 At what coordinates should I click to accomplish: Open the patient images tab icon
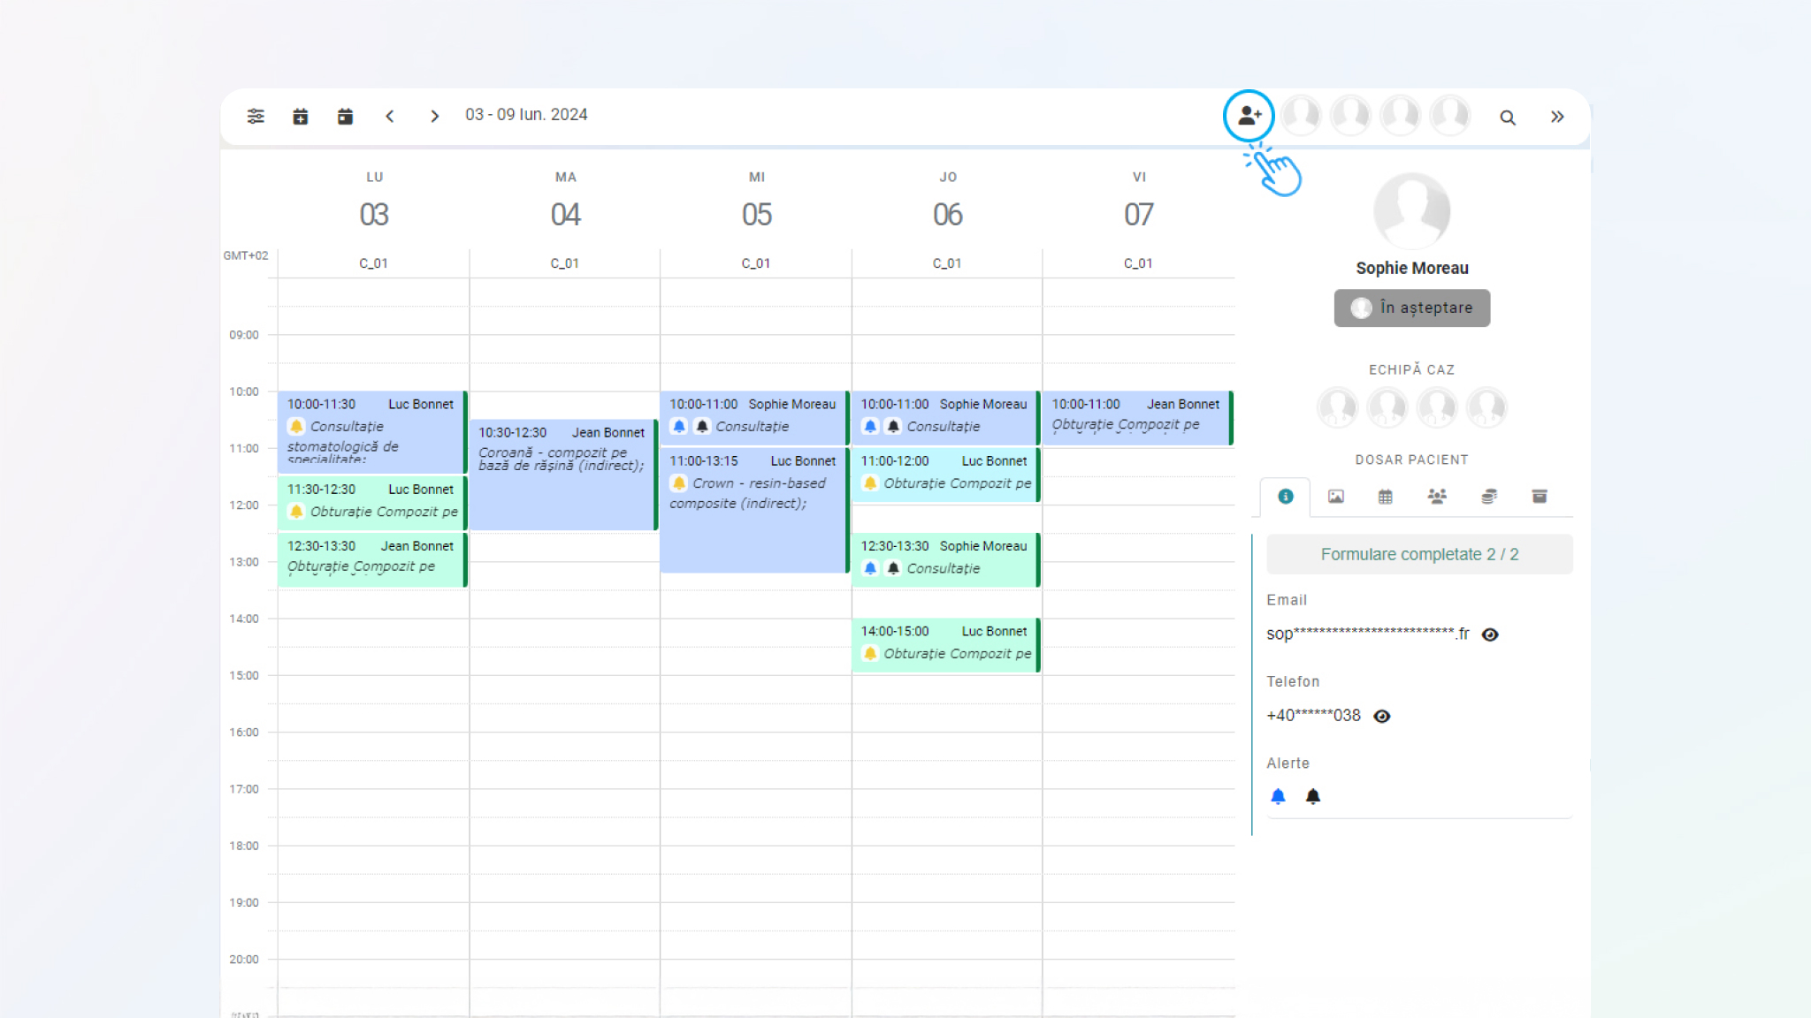(x=1335, y=497)
